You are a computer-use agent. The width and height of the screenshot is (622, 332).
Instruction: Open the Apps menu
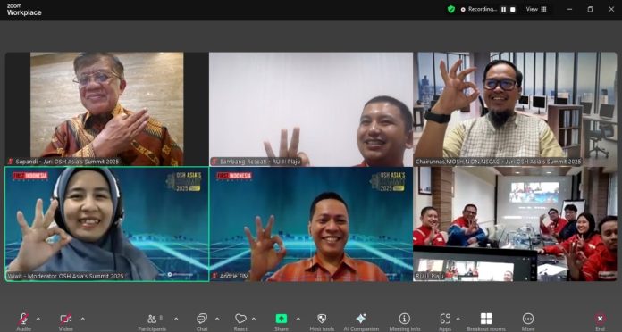click(x=445, y=321)
